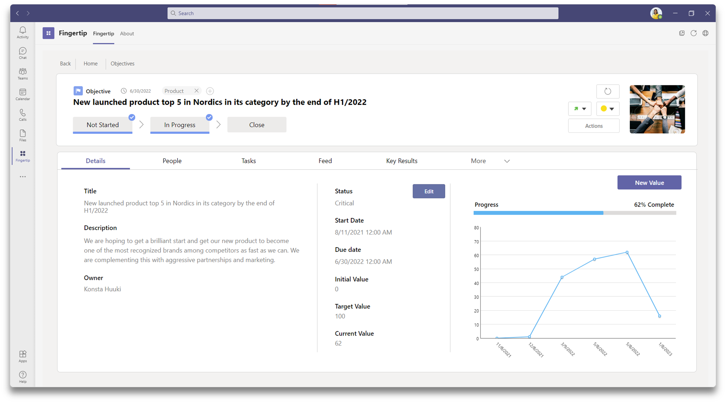Open Help in the sidebar
The height and width of the screenshot is (403, 726).
tap(23, 377)
